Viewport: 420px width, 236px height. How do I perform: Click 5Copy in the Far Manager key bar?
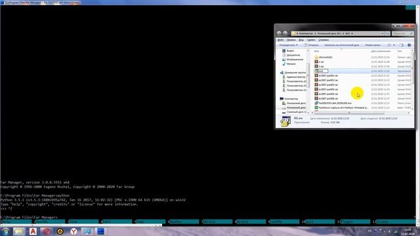coord(150,222)
